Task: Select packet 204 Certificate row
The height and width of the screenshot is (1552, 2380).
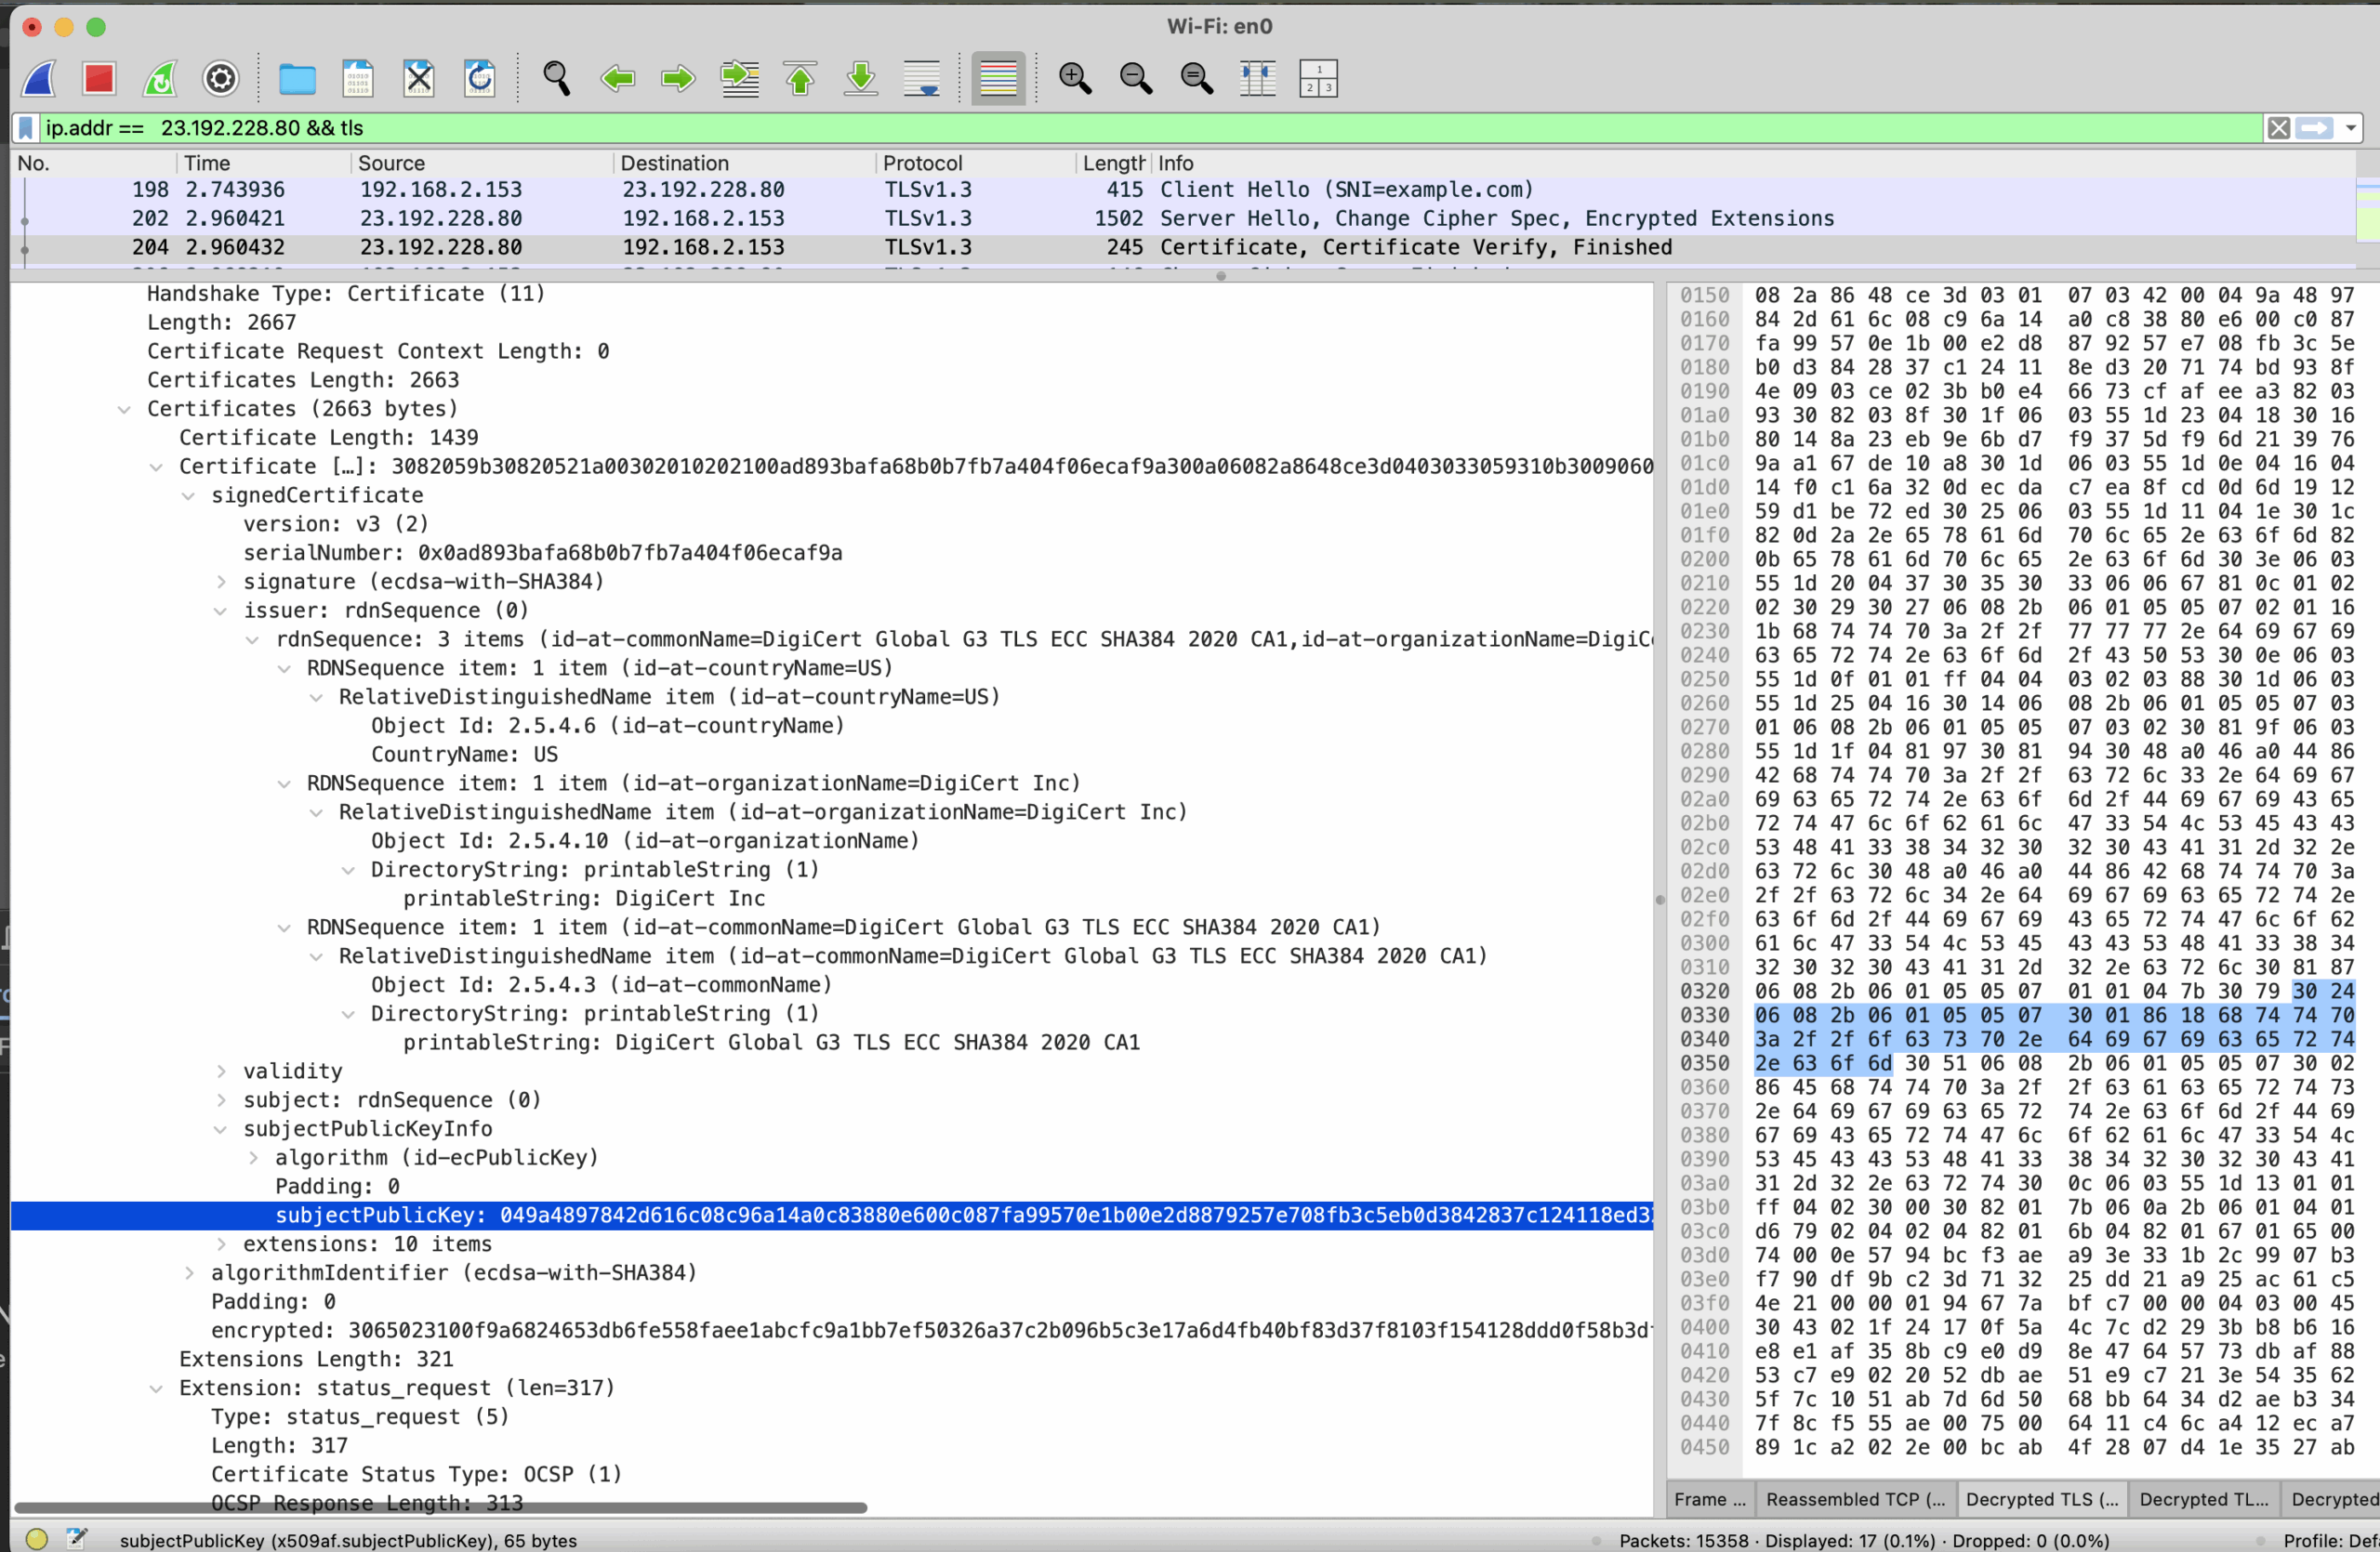Action: click(1183, 248)
